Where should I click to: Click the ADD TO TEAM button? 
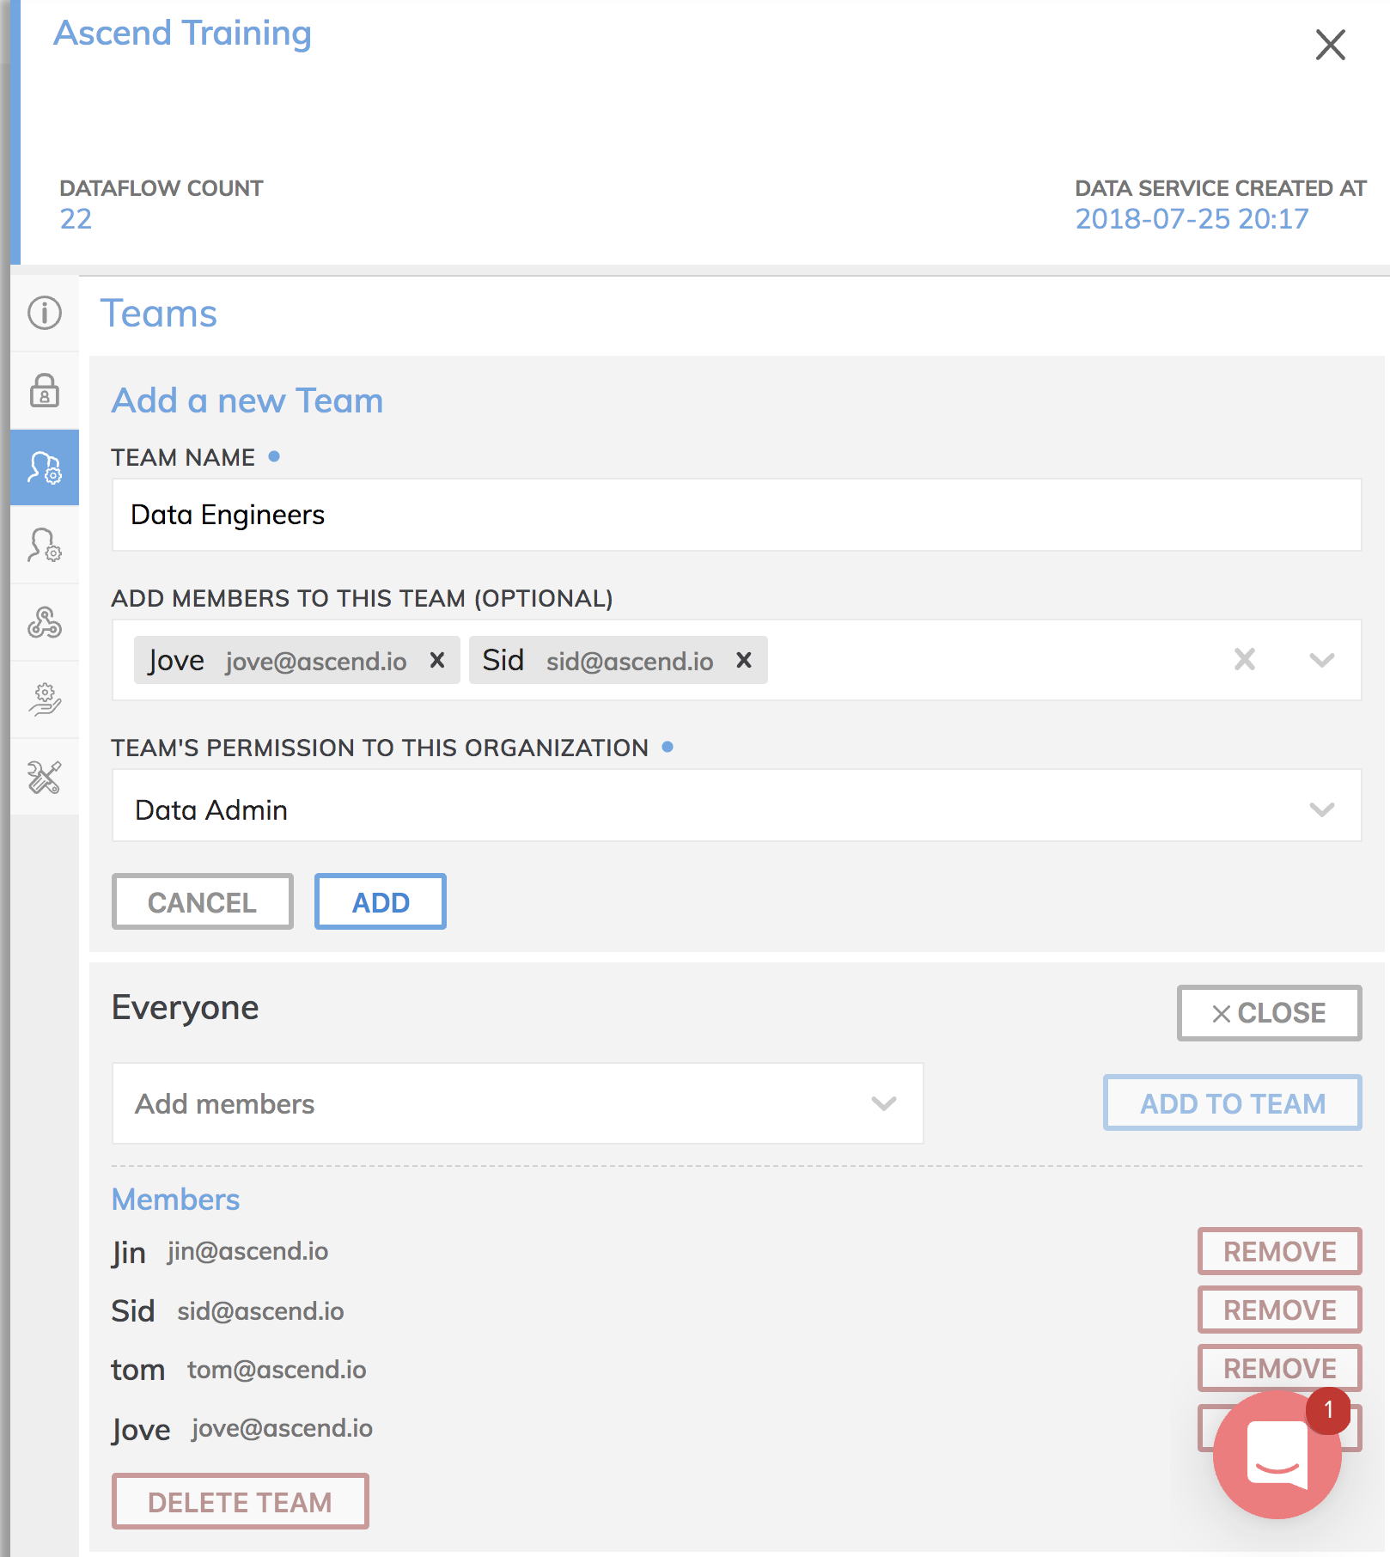tap(1233, 1102)
